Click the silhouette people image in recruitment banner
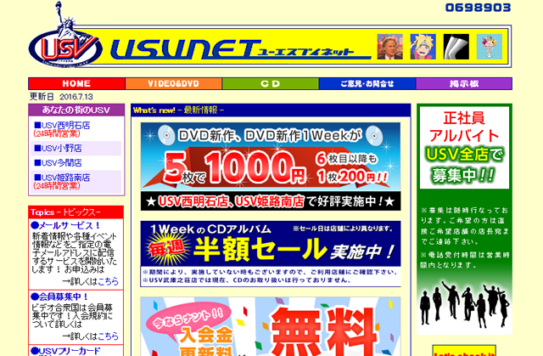543x356 pixels. [x=464, y=304]
